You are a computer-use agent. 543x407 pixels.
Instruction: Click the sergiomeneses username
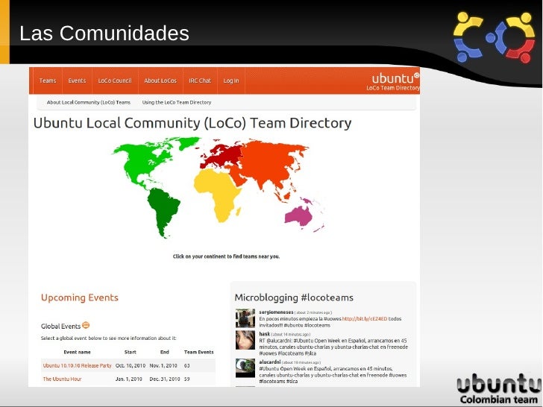pyautogui.click(x=276, y=312)
